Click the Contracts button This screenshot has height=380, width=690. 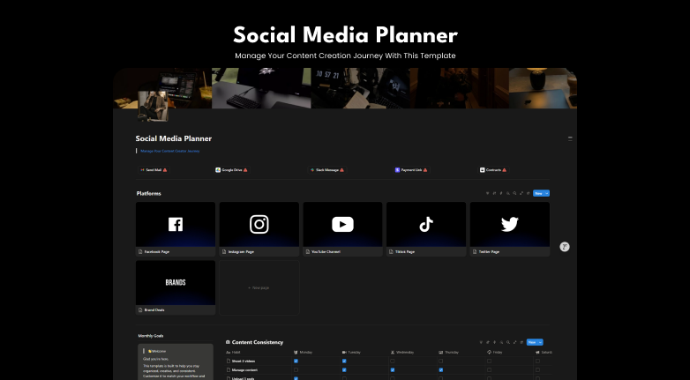click(493, 170)
